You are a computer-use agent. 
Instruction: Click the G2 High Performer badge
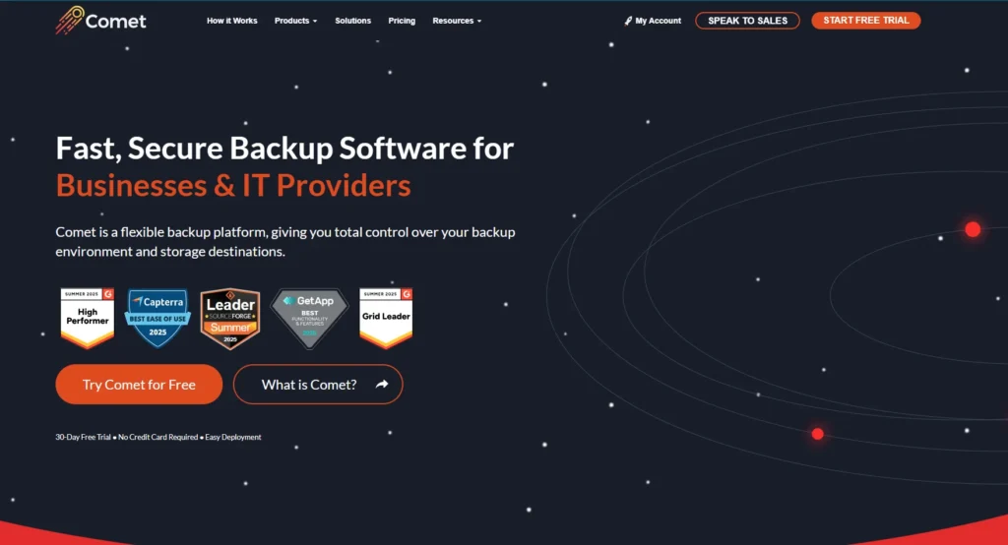click(88, 318)
